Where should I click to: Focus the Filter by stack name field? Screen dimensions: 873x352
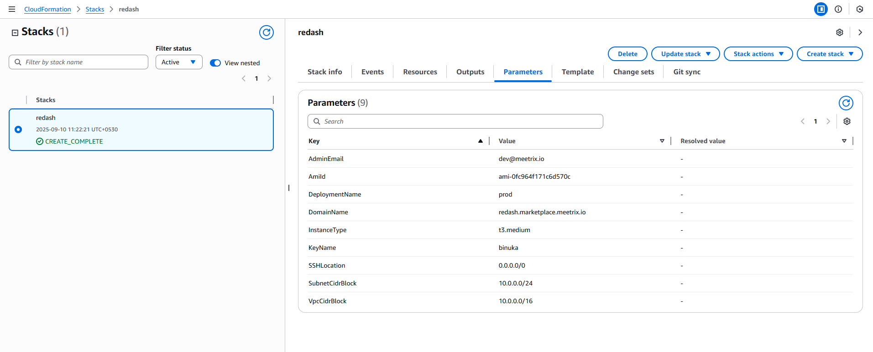[x=78, y=62]
